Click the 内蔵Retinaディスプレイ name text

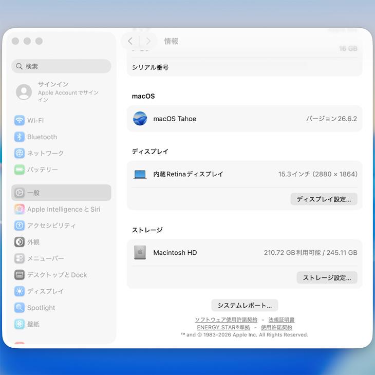[x=188, y=174]
